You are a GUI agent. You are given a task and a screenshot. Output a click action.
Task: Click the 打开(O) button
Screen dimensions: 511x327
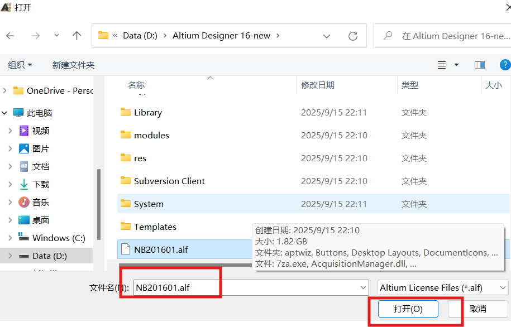coord(408,309)
